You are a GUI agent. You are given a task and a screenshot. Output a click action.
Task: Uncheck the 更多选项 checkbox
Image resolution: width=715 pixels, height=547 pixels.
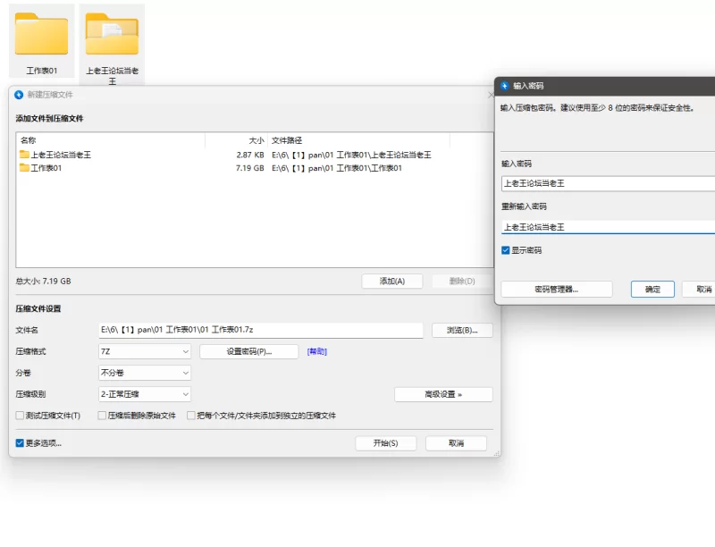click(x=20, y=443)
